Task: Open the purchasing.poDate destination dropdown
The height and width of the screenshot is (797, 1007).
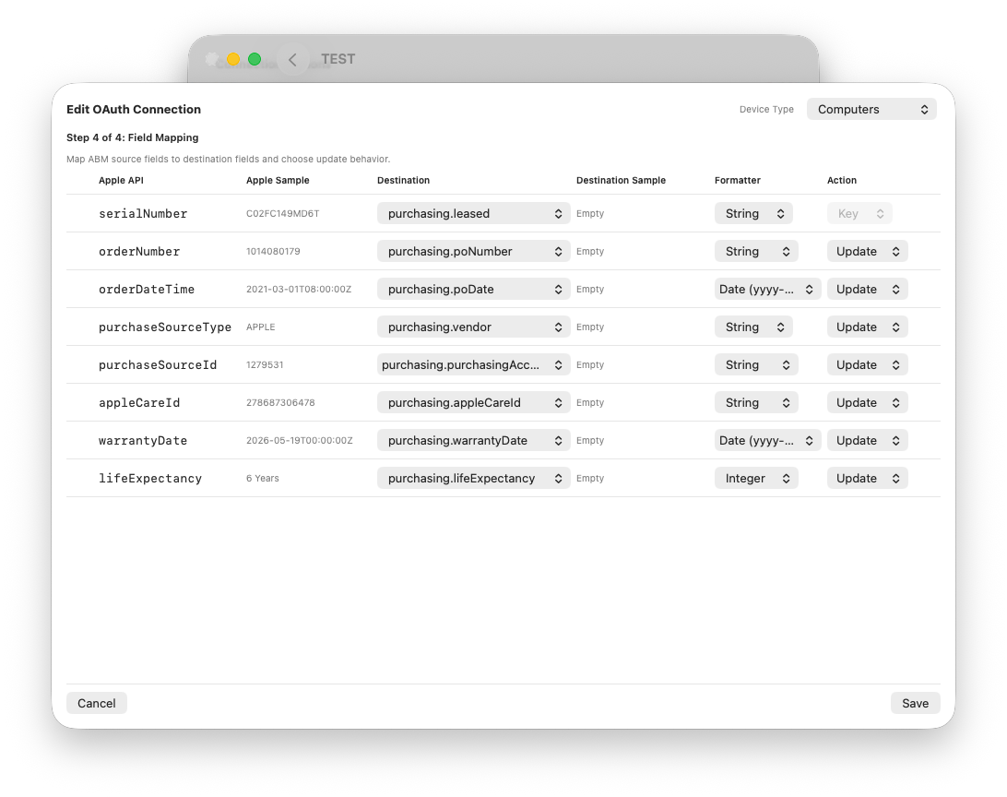Action: tap(473, 289)
